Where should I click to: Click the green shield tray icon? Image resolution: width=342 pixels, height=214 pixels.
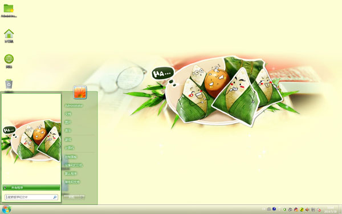(284, 209)
